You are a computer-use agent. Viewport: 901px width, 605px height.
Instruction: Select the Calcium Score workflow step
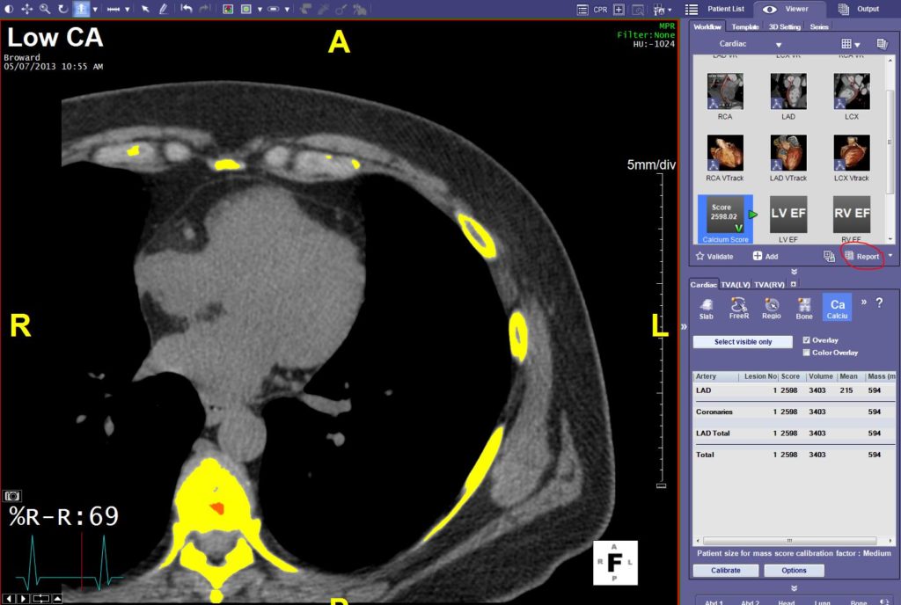(725, 219)
